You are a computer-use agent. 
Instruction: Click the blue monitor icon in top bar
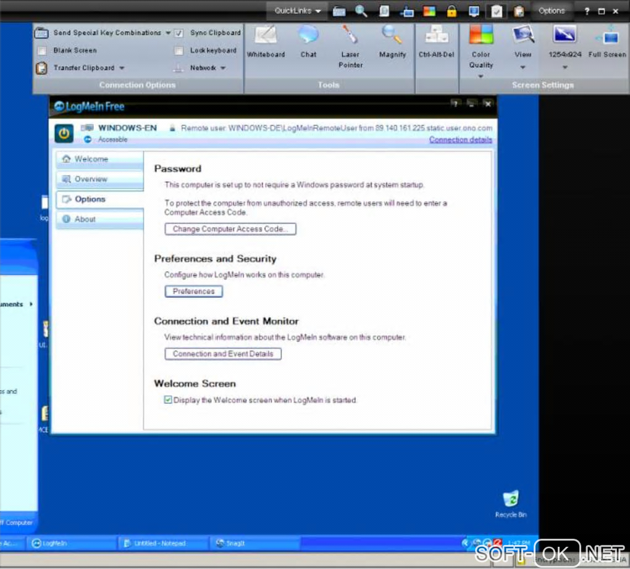474,11
